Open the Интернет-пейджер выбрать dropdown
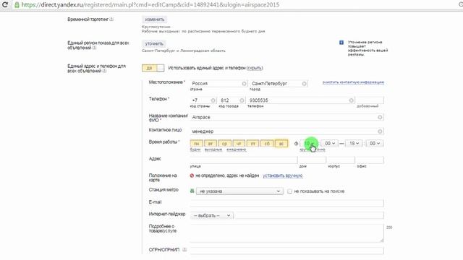The image size is (463, 260). click(212, 215)
